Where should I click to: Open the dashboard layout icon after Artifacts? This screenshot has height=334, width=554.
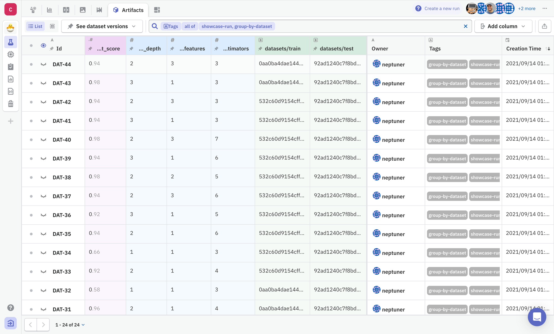157,10
